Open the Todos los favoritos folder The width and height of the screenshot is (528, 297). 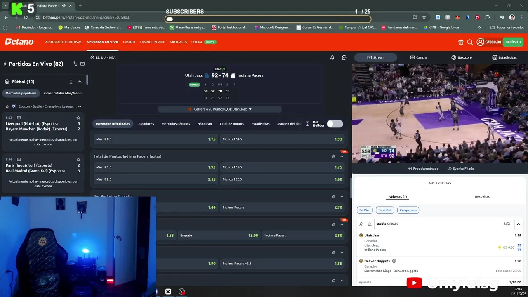507,28
